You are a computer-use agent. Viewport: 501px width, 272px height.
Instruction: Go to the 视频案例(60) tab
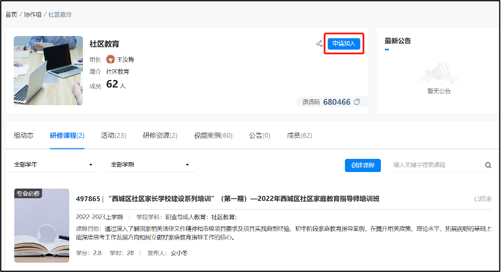pyautogui.click(x=213, y=135)
